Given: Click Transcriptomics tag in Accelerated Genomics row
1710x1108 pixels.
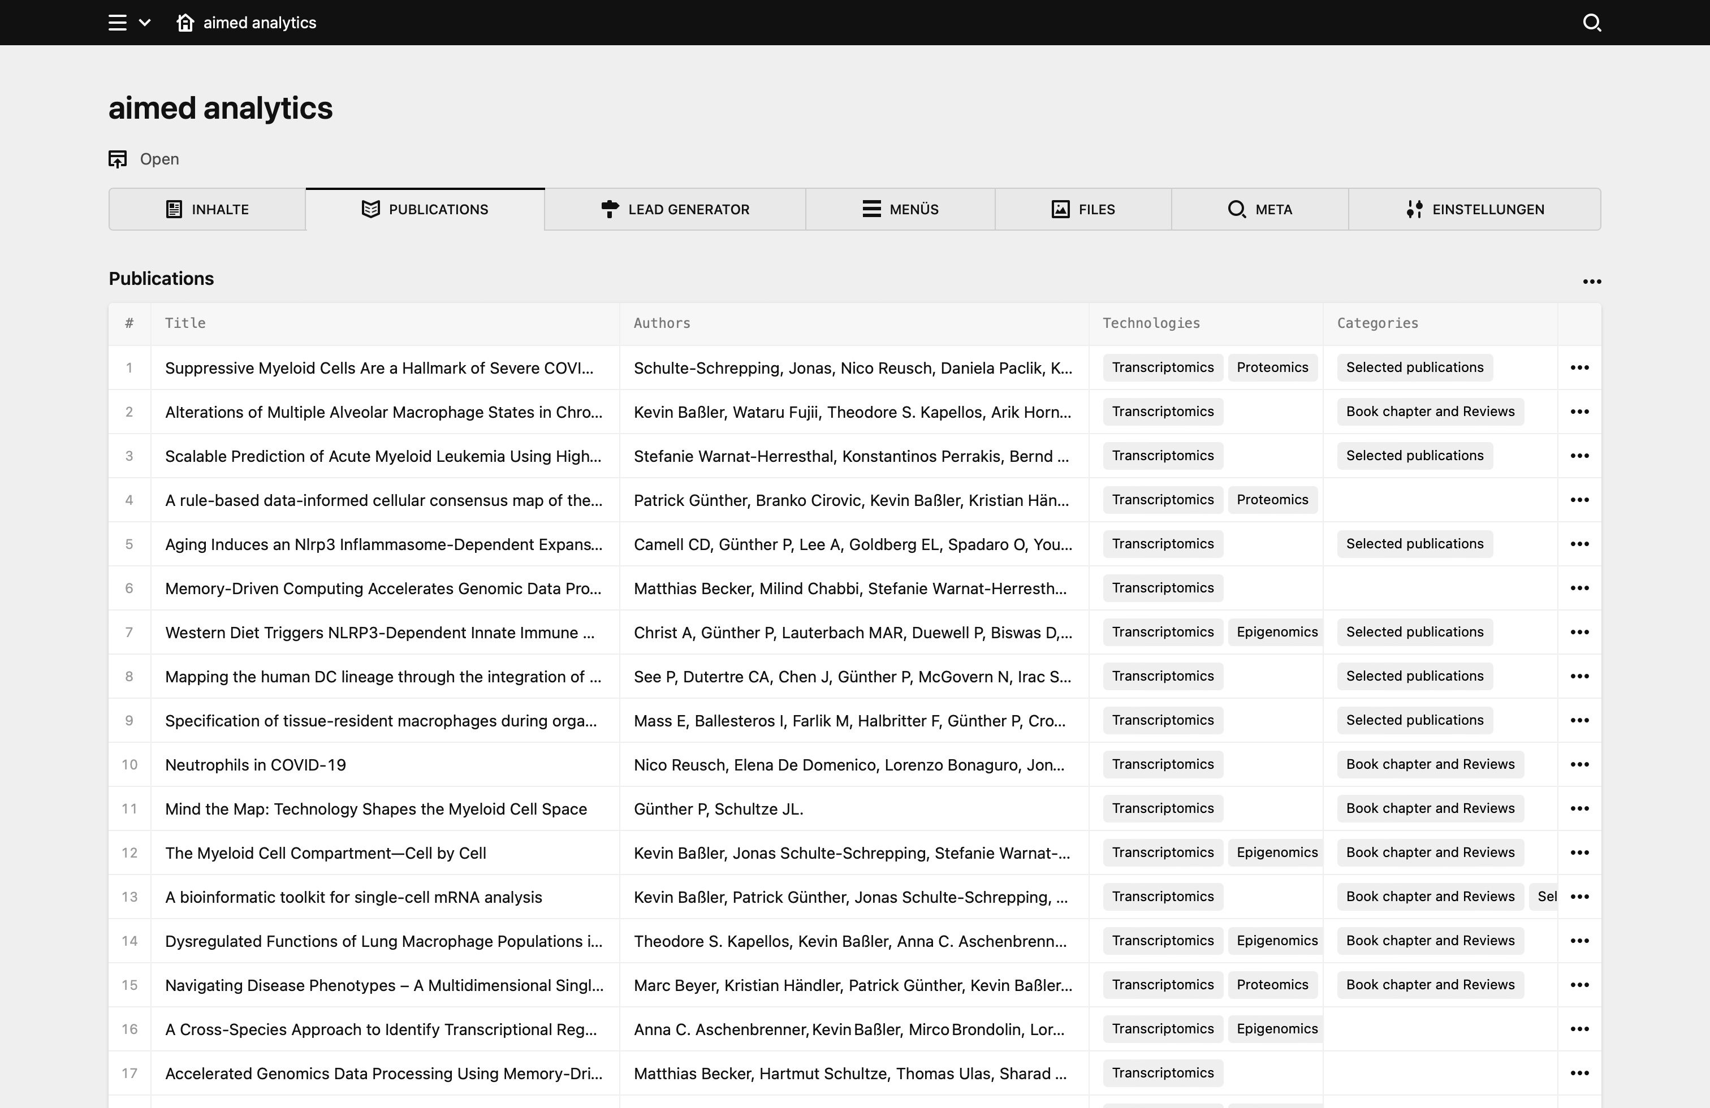Looking at the screenshot, I should (x=1163, y=1073).
